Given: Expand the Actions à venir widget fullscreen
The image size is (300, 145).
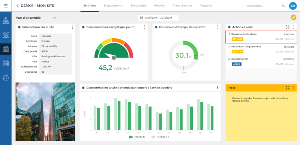Looking at the screenshot, I should point(287,27).
